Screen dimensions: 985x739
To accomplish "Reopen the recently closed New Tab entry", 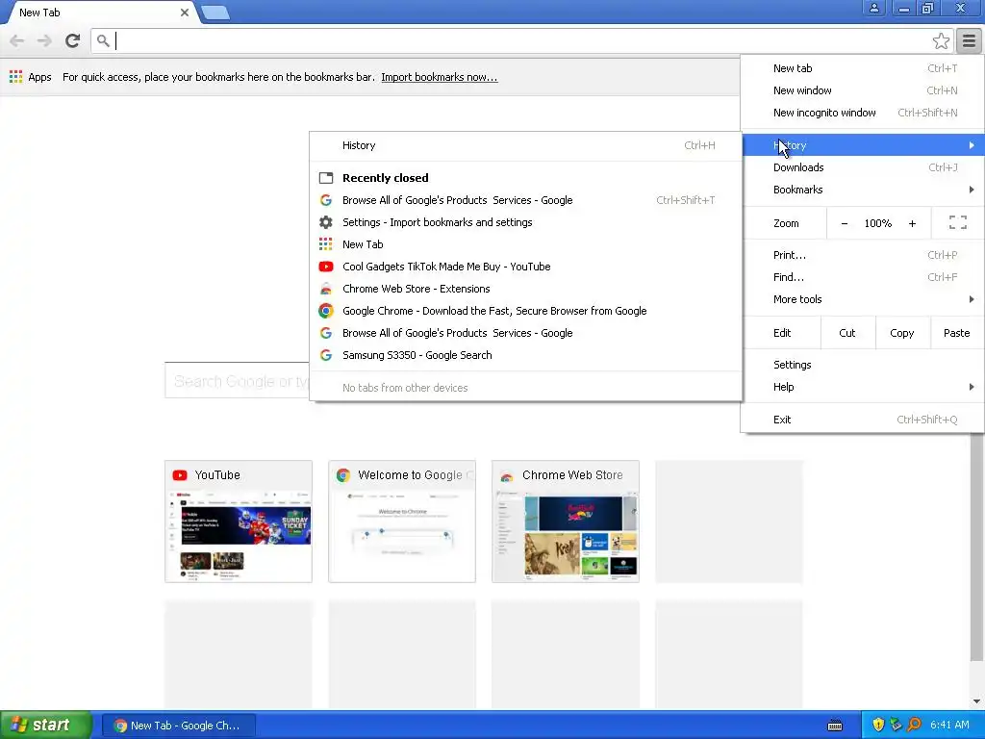I will tap(526, 244).
